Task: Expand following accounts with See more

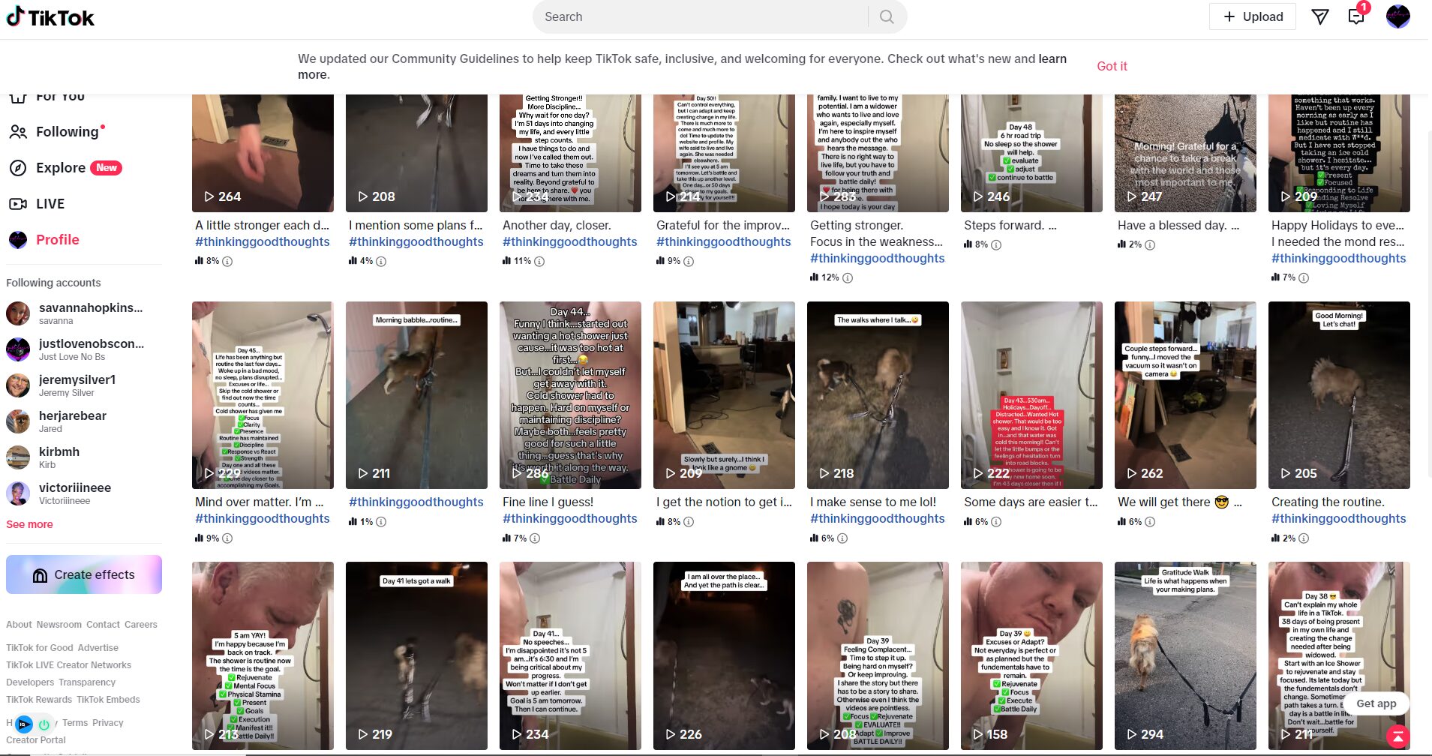Action: pyautogui.click(x=29, y=524)
